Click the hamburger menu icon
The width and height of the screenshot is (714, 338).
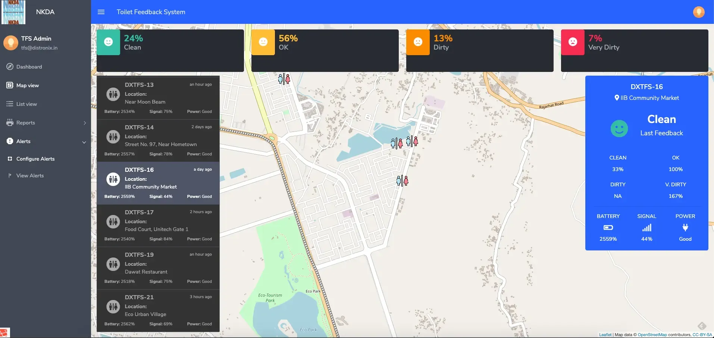coord(101,12)
